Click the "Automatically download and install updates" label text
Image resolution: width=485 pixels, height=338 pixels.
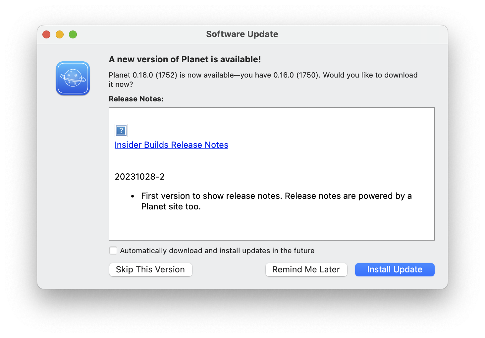pos(217,251)
